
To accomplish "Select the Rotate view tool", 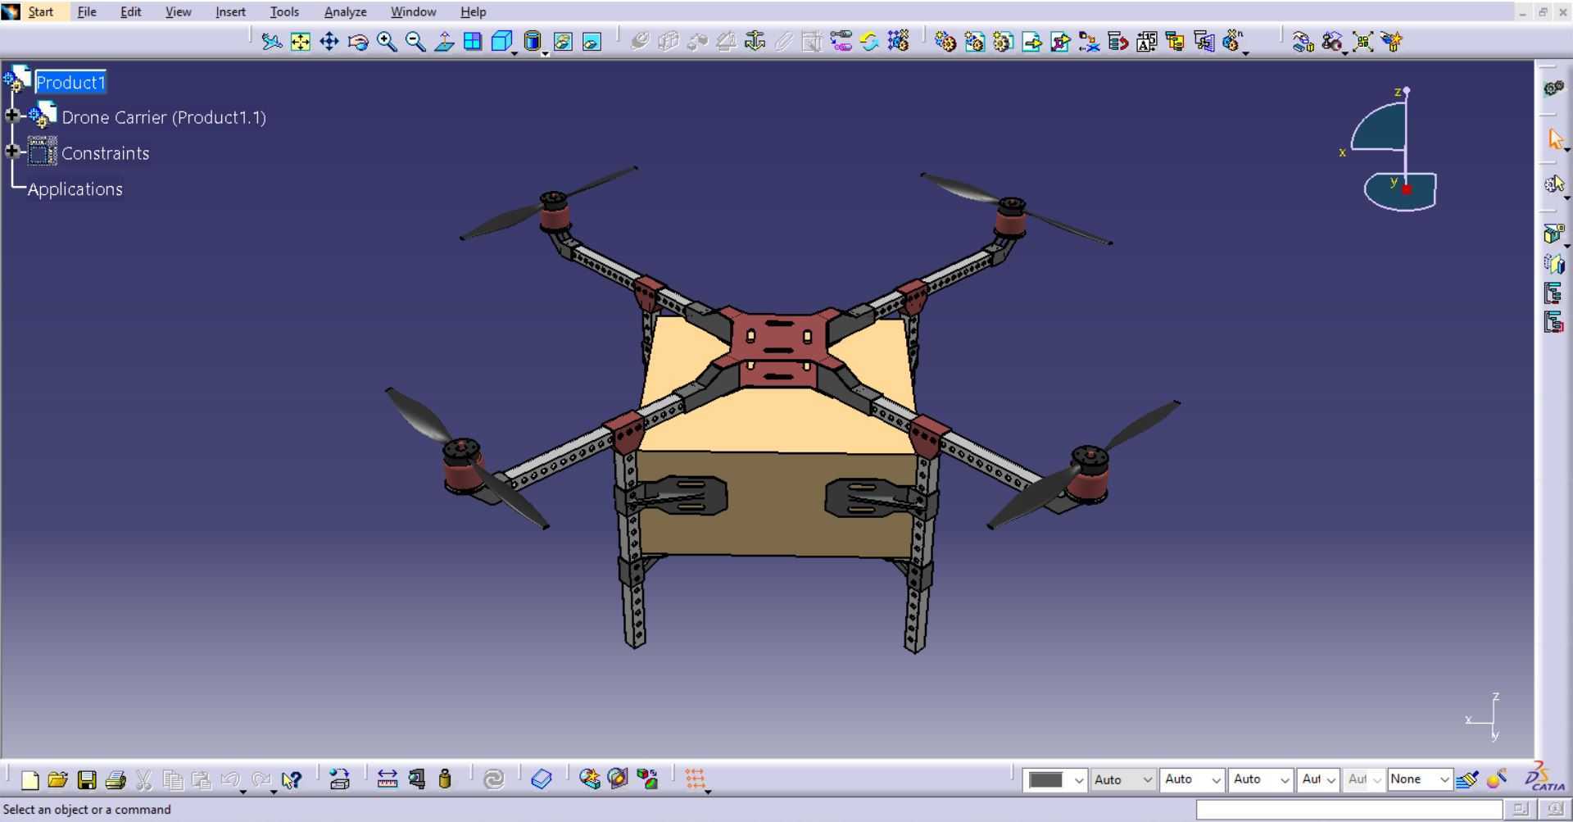I will (358, 41).
